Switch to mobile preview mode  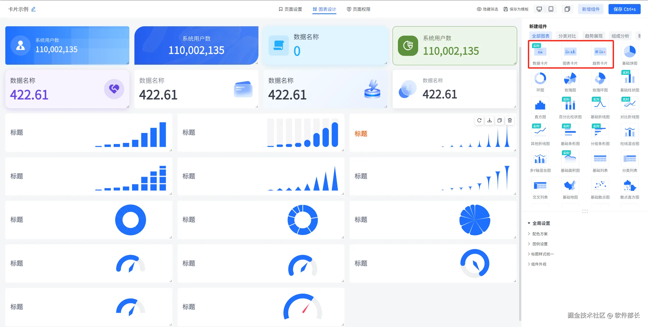(551, 9)
